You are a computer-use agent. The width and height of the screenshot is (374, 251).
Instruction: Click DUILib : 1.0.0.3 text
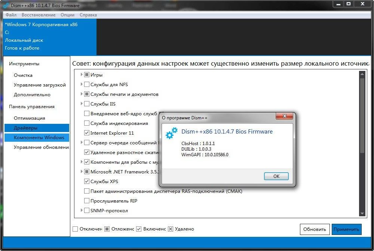[196, 149]
